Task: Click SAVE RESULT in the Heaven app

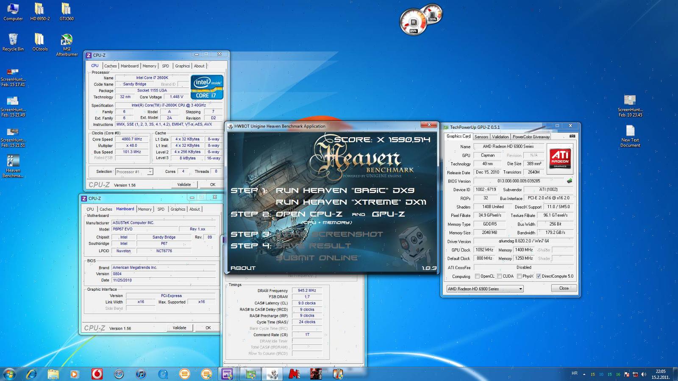Action: click(313, 246)
